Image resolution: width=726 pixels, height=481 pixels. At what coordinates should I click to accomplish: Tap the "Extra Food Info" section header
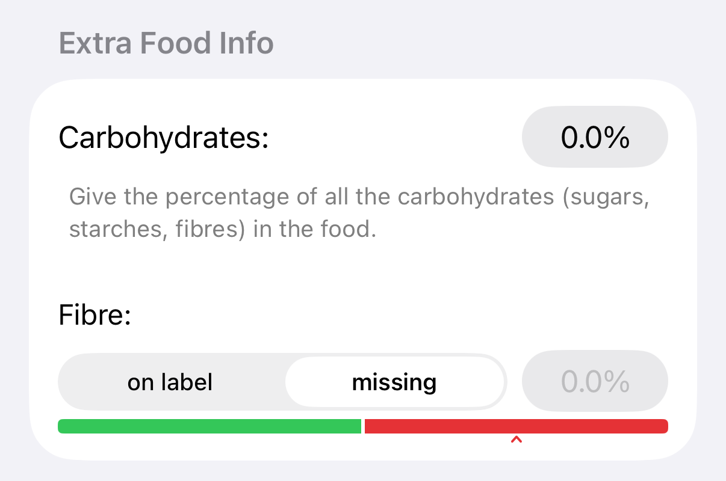click(x=166, y=43)
